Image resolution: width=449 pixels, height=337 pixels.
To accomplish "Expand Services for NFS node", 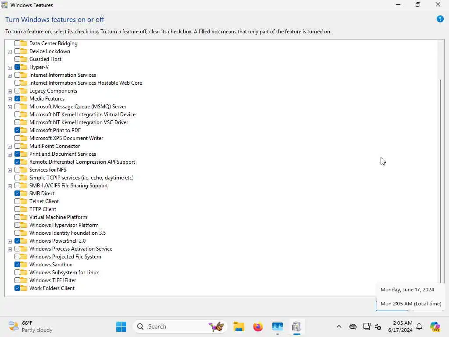I will pyautogui.click(x=10, y=170).
